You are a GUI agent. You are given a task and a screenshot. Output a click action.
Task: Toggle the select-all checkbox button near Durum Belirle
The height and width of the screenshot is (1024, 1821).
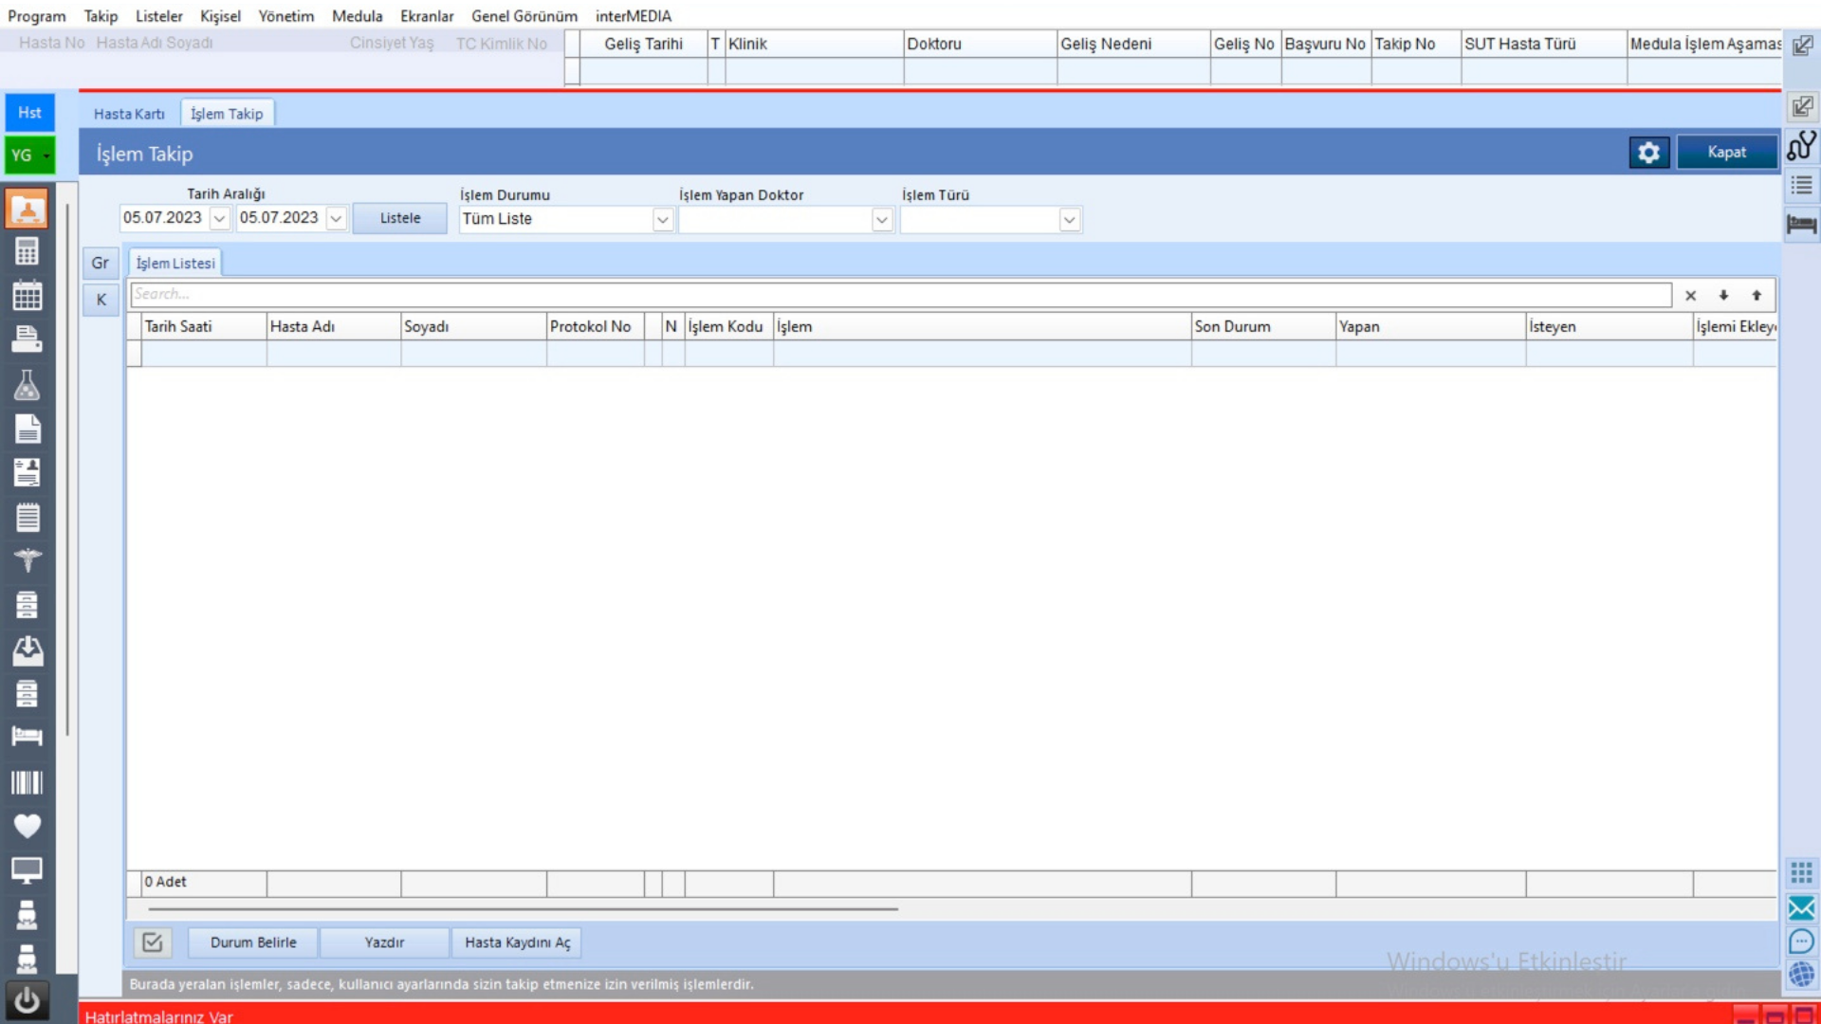coord(152,942)
